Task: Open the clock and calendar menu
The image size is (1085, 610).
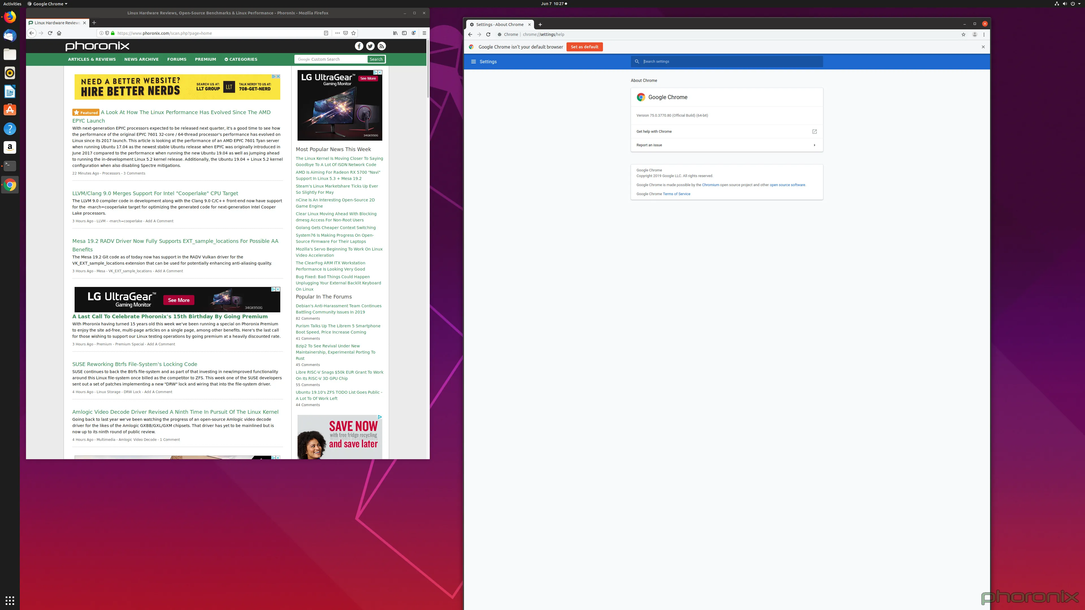Action: point(554,4)
